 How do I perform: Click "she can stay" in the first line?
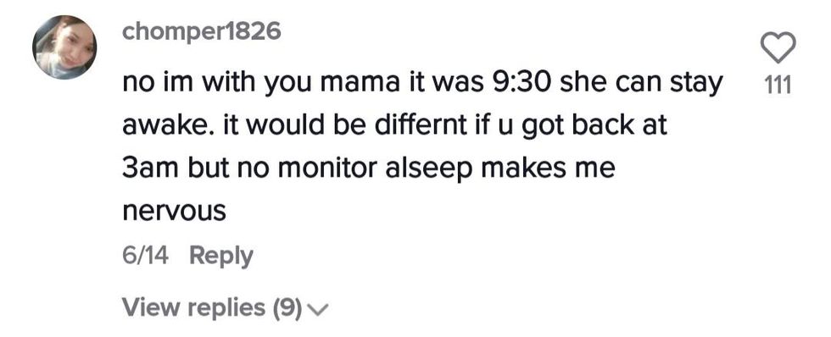click(x=639, y=84)
